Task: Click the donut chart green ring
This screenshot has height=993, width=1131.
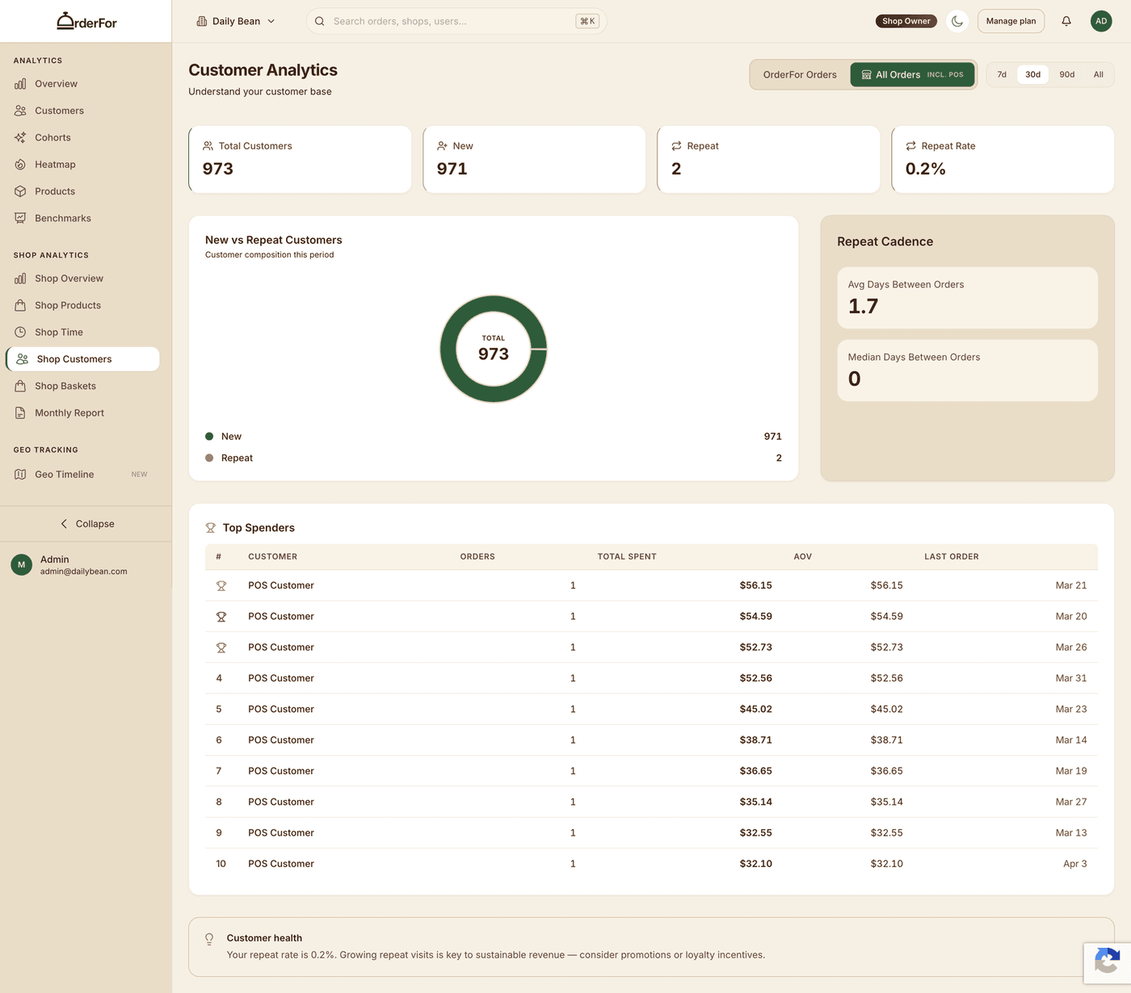Action: point(449,349)
